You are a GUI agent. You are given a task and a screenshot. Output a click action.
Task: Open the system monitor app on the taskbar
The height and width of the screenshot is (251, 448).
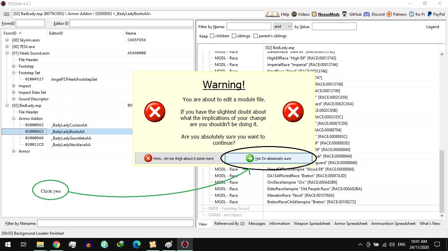coord(72,244)
